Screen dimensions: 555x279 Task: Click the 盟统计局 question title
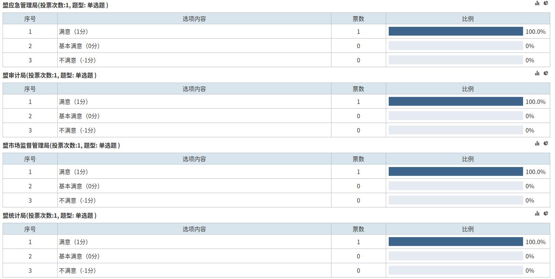click(50, 216)
